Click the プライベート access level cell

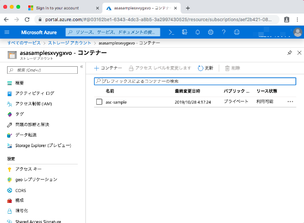236,101
